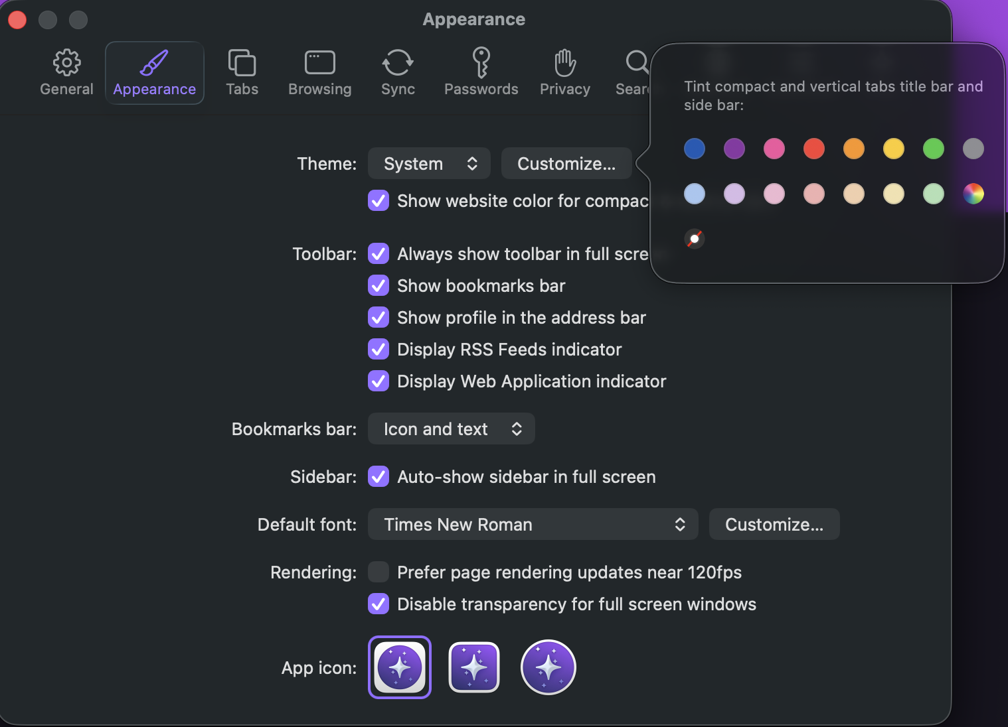The image size is (1008, 727).
Task: Open the Theme dropdown set to System
Action: (429, 164)
